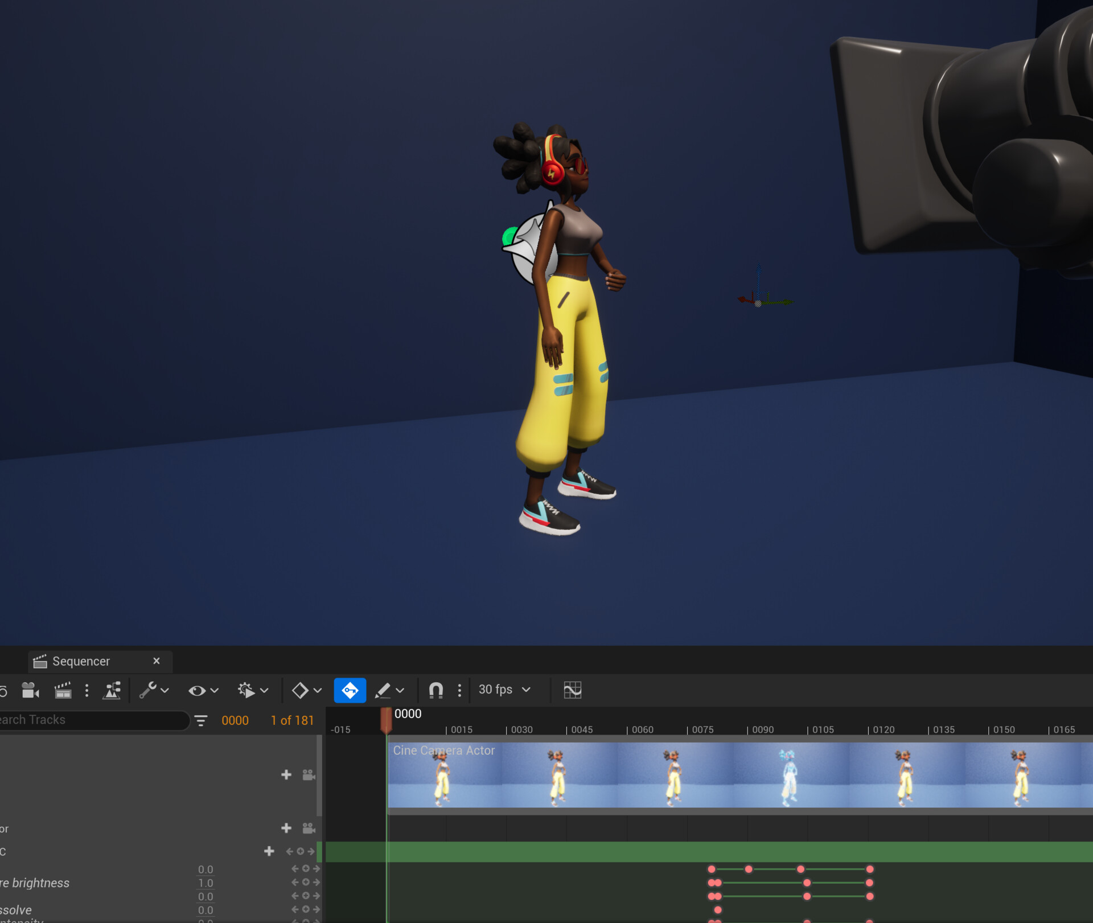Viewport: 1093px width, 923px height.
Task: Click the keyframe diamond icon in the toolbar
Action: [300, 691]
